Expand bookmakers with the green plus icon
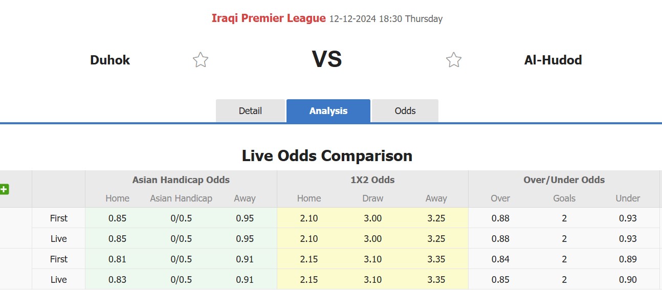Image resolution: width=662 pixels, height=290 pixels. [x=4, y=189]
